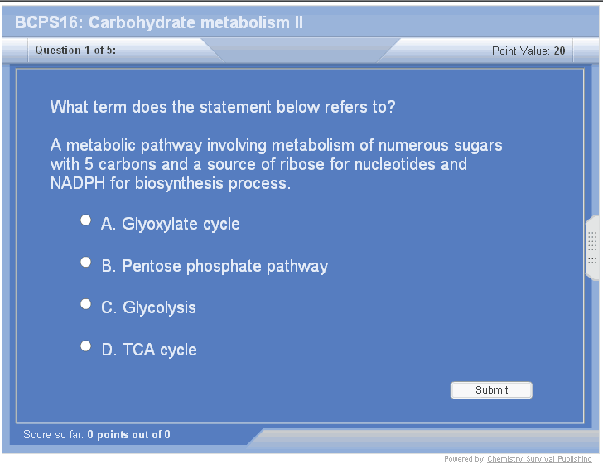
Task: Click the 'A. Glyoxylate cycle' answer text
Action: (x=171, y=224)
